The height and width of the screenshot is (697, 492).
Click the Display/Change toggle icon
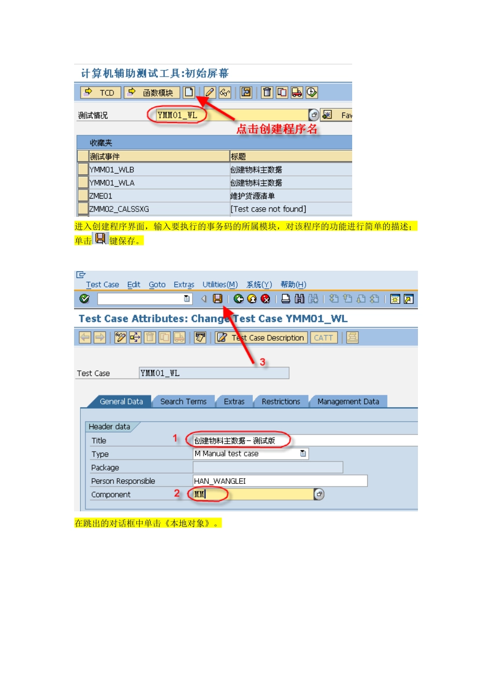pyautogui.click(x=121, y=338)
